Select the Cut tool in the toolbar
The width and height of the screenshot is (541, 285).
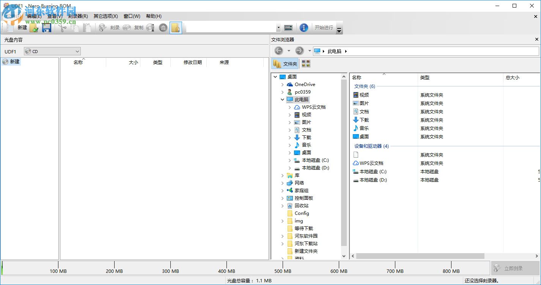point(63,27)
